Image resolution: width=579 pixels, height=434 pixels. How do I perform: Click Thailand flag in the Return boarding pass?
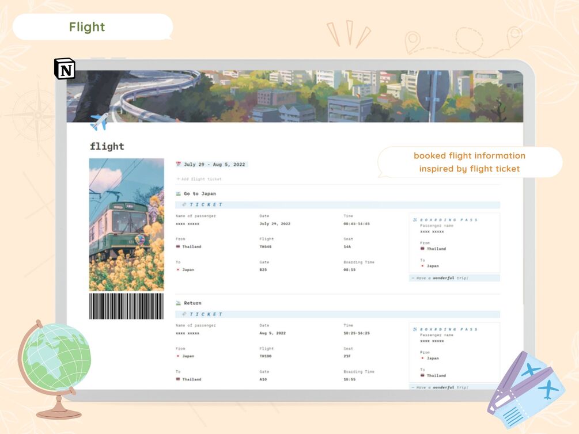tap(422, 375)
